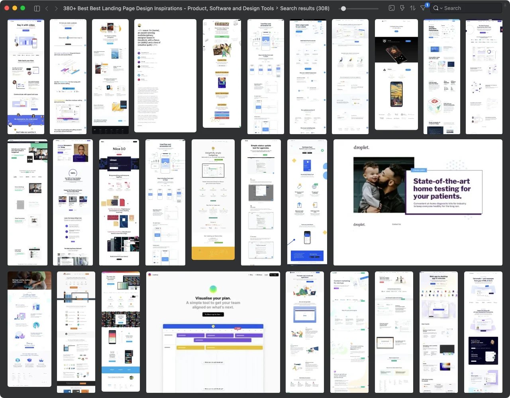This screenshot has width=510, height=398.
Task: Open sort options with the up-down arrows icon
Action: [x=412, y=8]
